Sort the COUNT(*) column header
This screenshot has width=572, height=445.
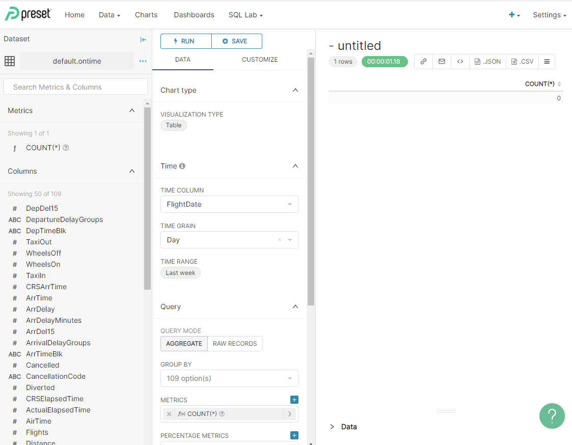pos(542,84)
